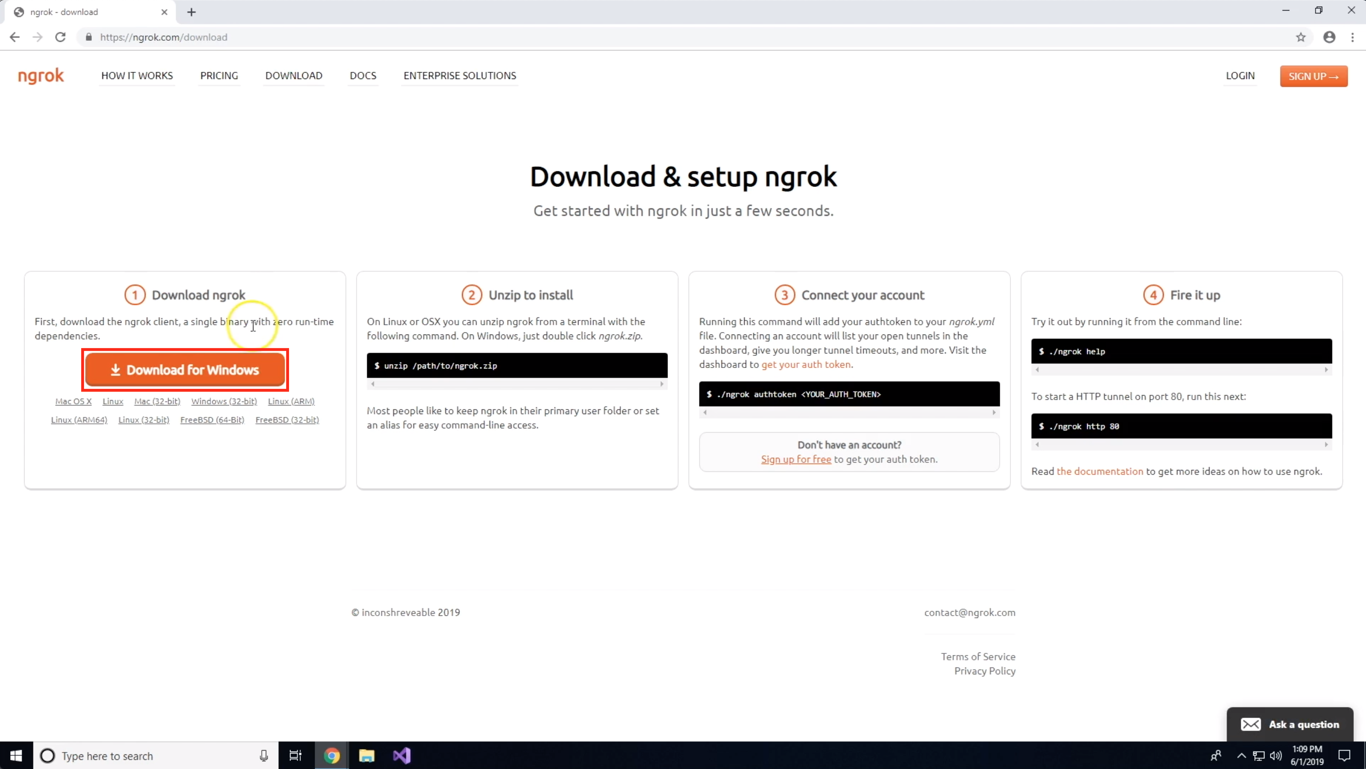Click the ngrok authtoken command box
Screen dimensions: 1366x769
(850, 394)
